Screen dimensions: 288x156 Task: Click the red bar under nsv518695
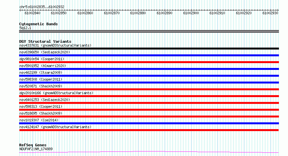[x=149, y=117]
